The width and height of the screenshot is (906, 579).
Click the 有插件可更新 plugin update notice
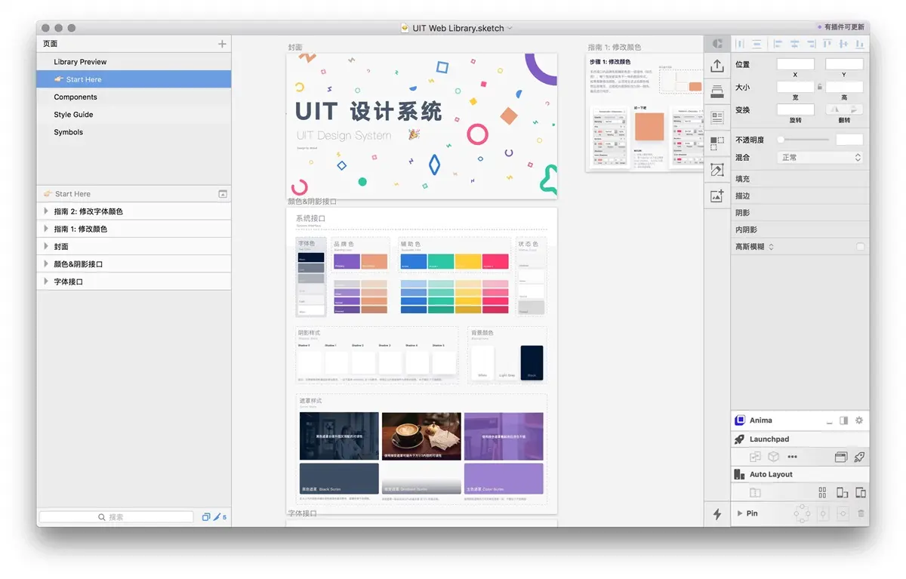click(x=841, y=27)
